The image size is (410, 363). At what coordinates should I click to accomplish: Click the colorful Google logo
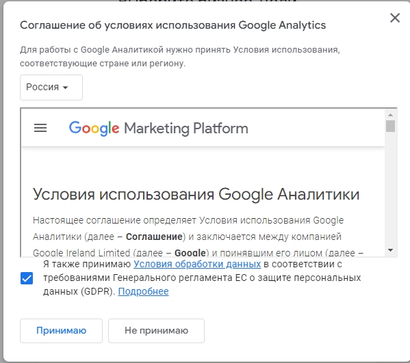(x=94, y=129)
